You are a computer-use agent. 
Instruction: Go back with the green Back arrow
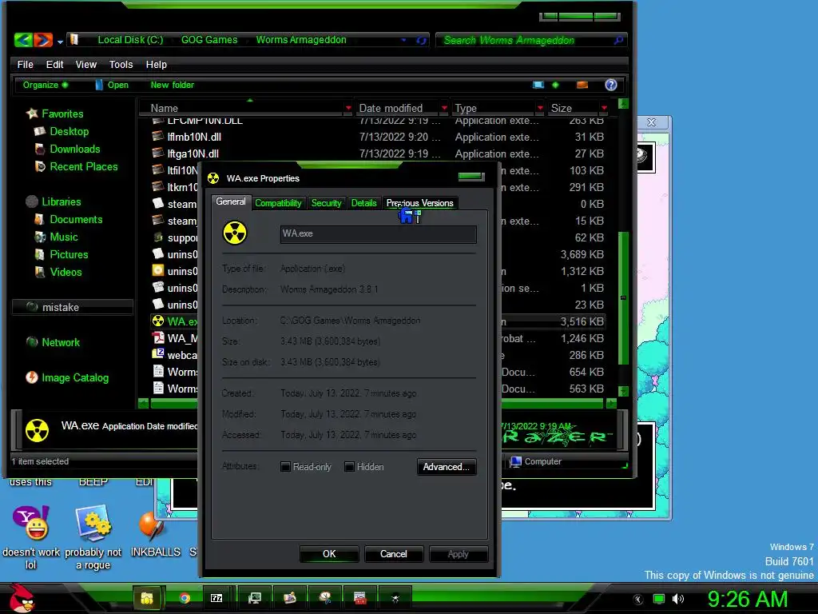(23, 40)
